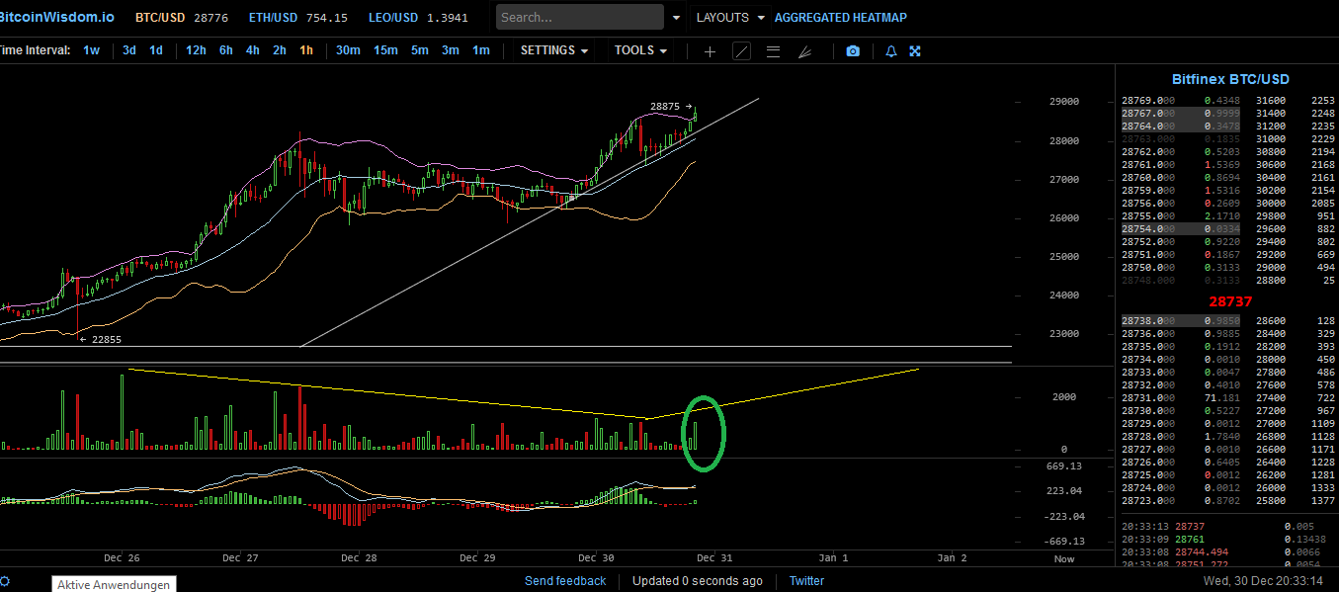The image size is (1339, 592).
Task: Change interval to 2h
Action: pos(280,50)
